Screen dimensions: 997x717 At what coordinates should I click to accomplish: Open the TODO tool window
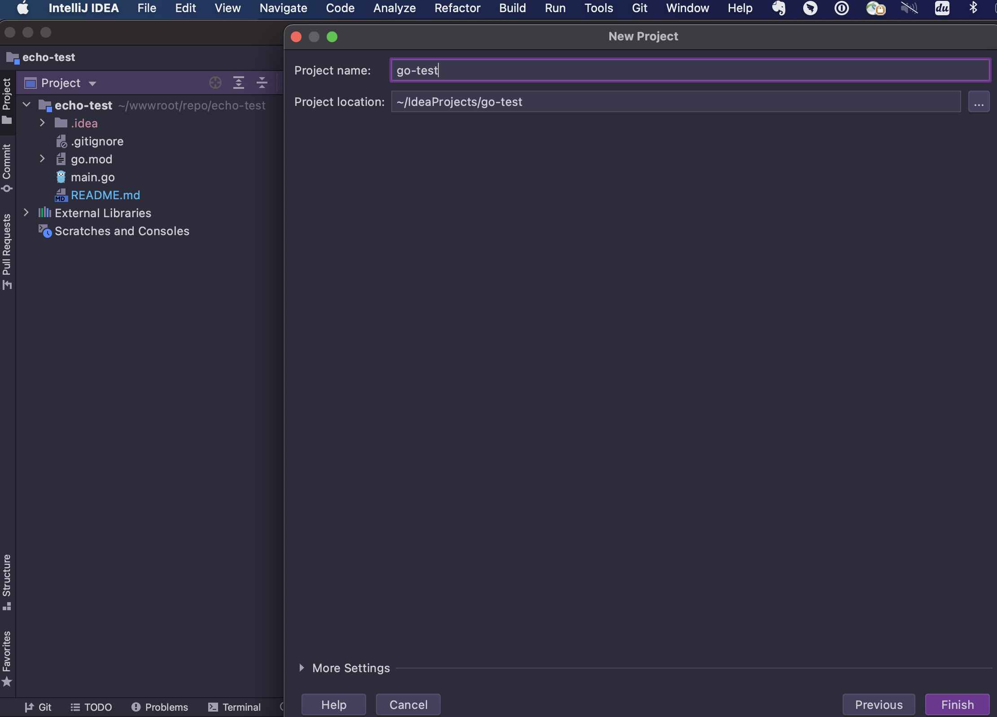[92, 707]
